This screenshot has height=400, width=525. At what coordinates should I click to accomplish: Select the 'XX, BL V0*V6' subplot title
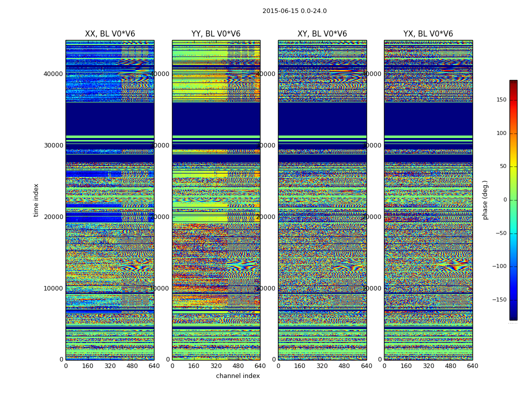click(x=110, y=34)
